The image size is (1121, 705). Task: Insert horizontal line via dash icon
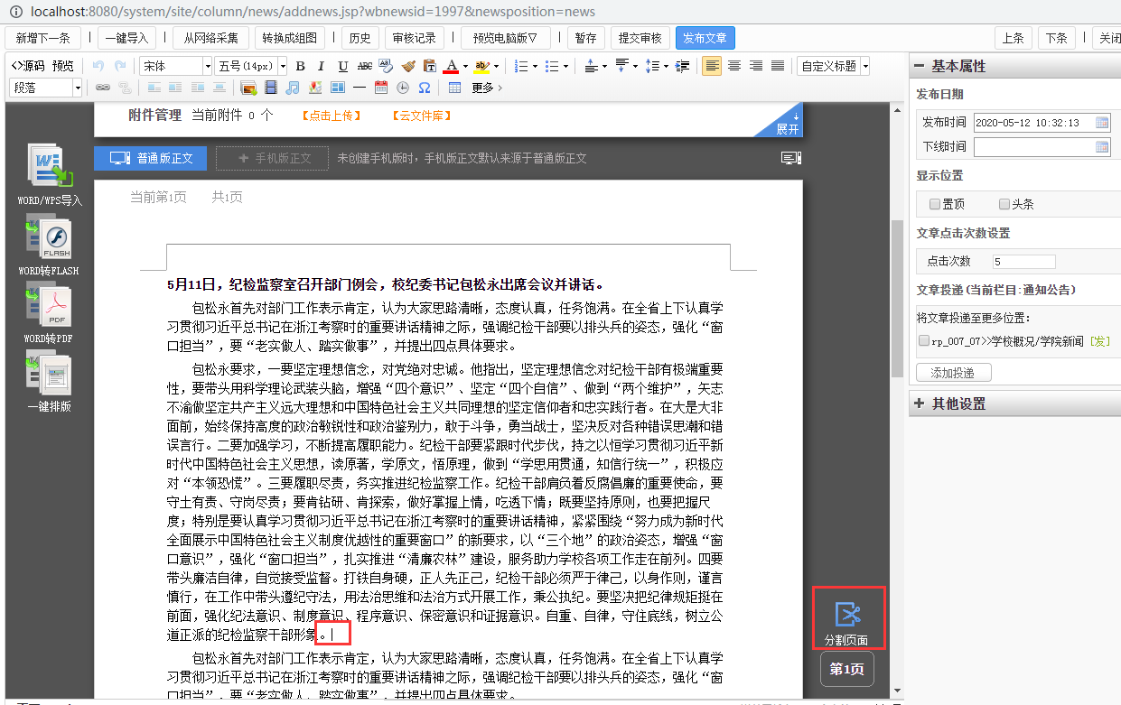360,88
